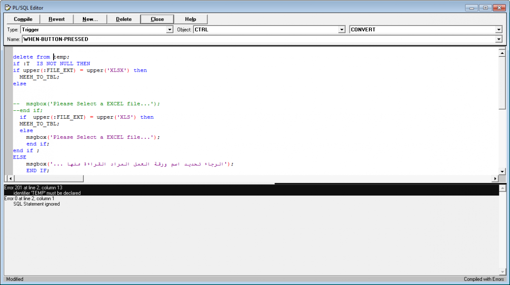Click the error pane scroll up arrow

[x=503, y=188]
